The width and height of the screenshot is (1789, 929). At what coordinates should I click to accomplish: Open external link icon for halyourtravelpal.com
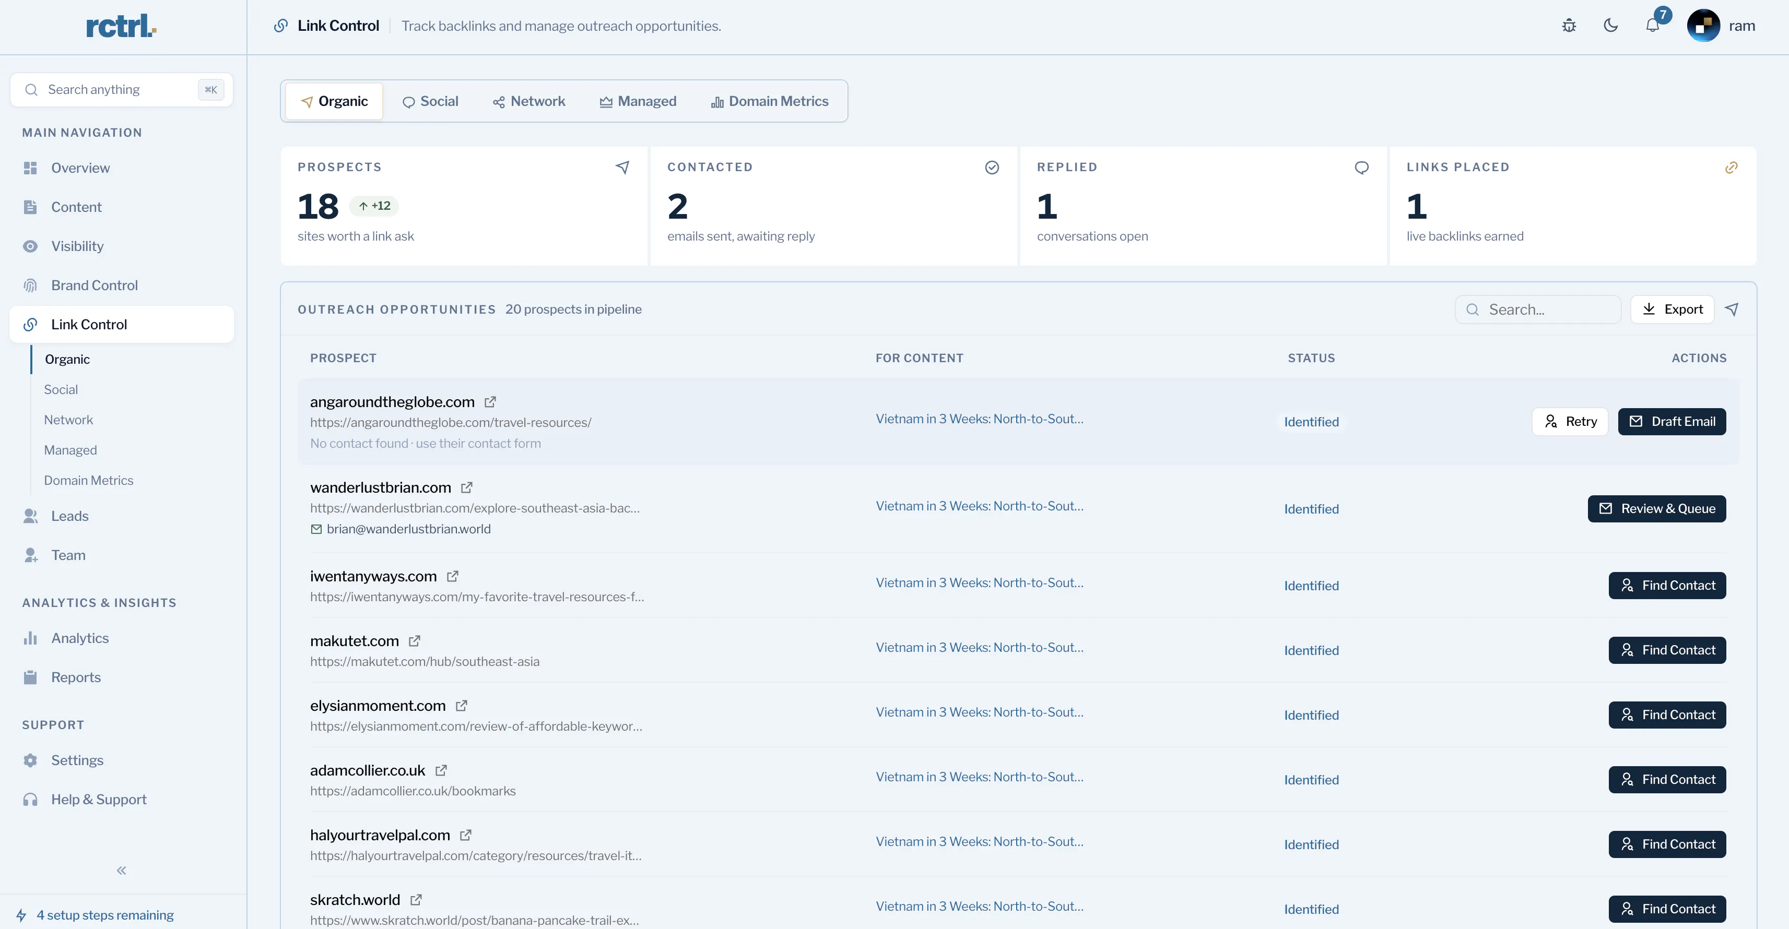click(466, 835)
